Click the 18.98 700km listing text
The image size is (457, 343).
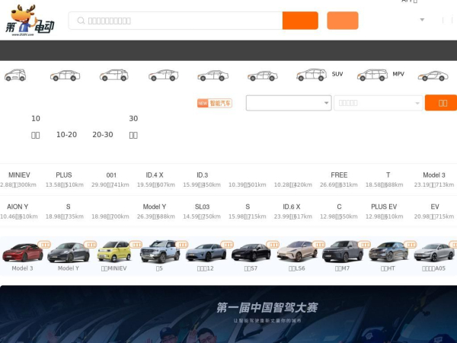tap(110, 216)
